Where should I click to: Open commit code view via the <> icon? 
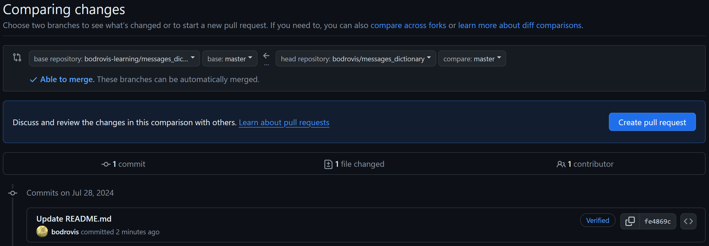tap(688, 221)
